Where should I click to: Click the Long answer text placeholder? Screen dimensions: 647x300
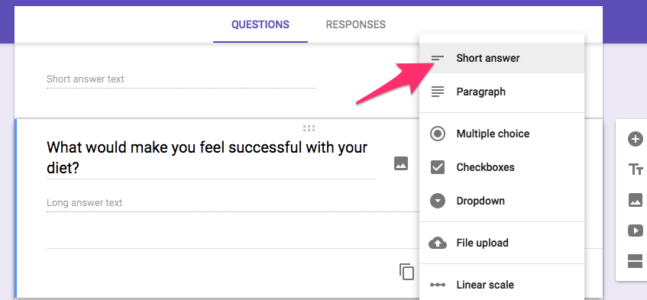pos(85,203)
